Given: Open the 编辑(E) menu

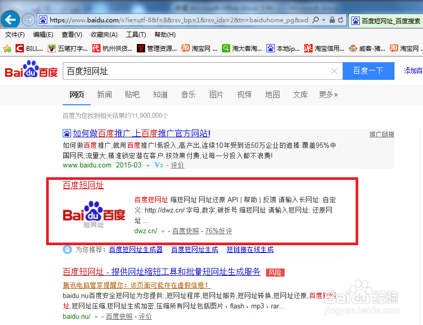Looking at the screenshot, I should [43, 35].
